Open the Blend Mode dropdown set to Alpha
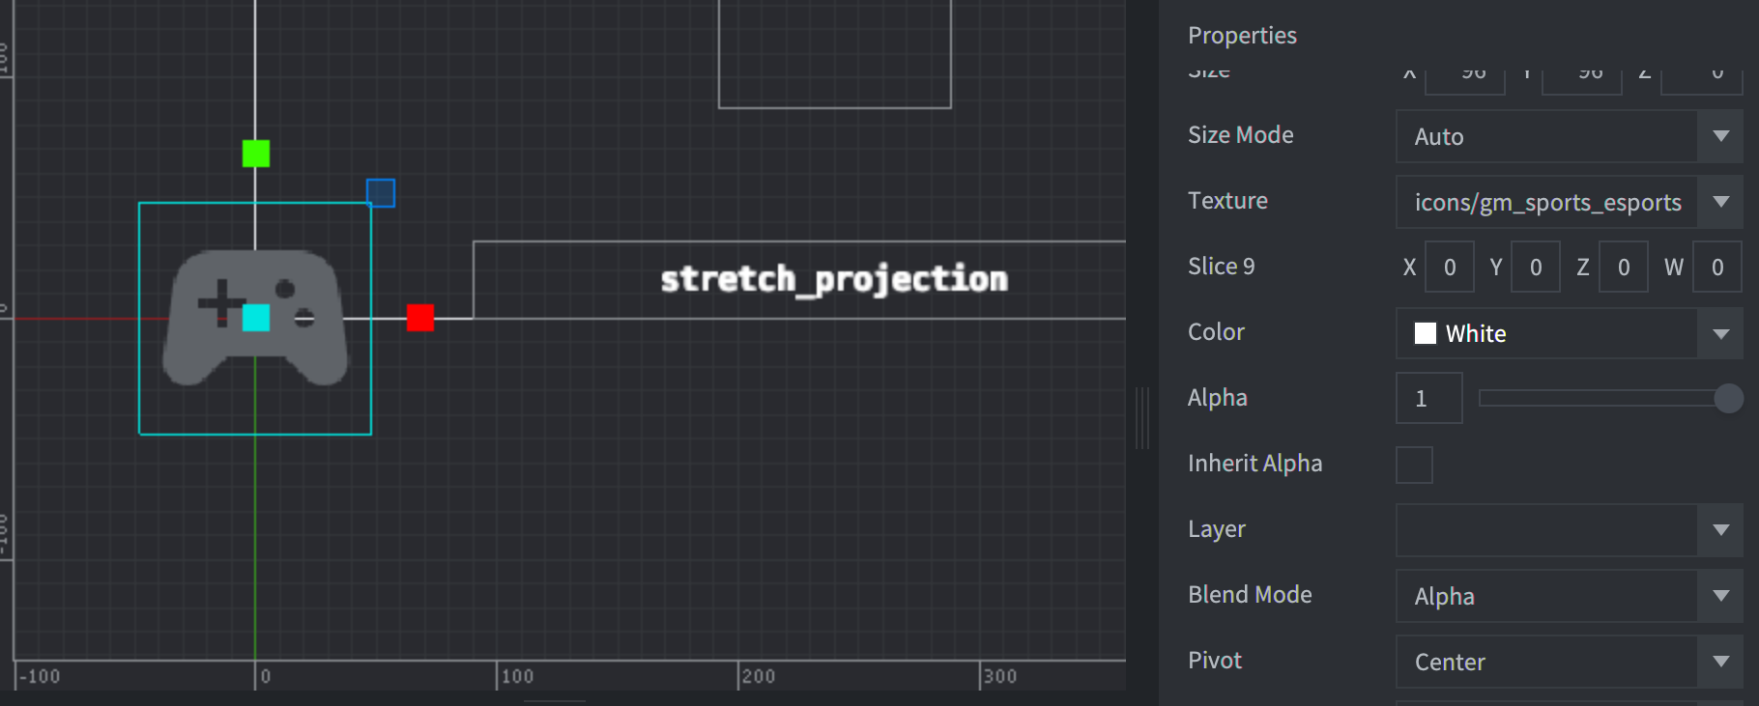This screenshot has height=706, width=1759. tap(1721, 596)
